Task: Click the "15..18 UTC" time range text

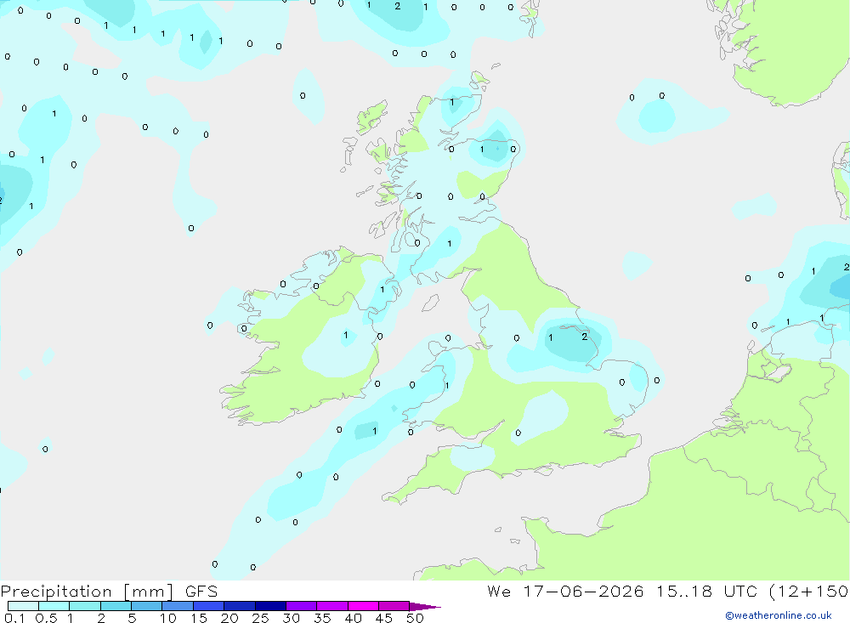Action: (x=705, y=592)
